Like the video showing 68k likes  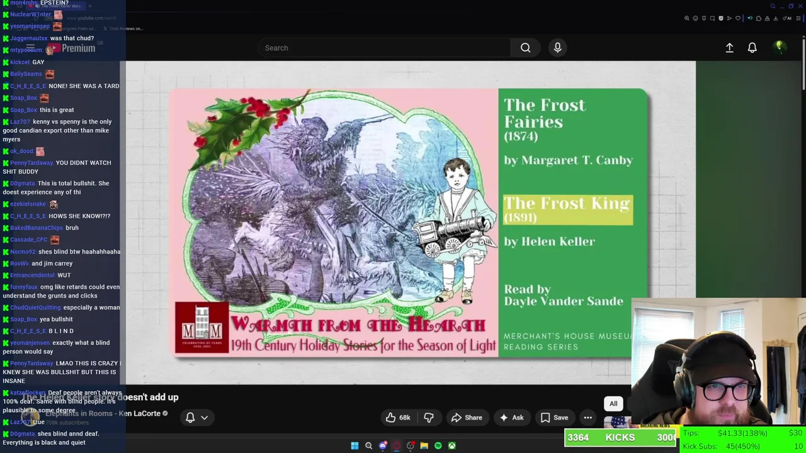(398, 418)
